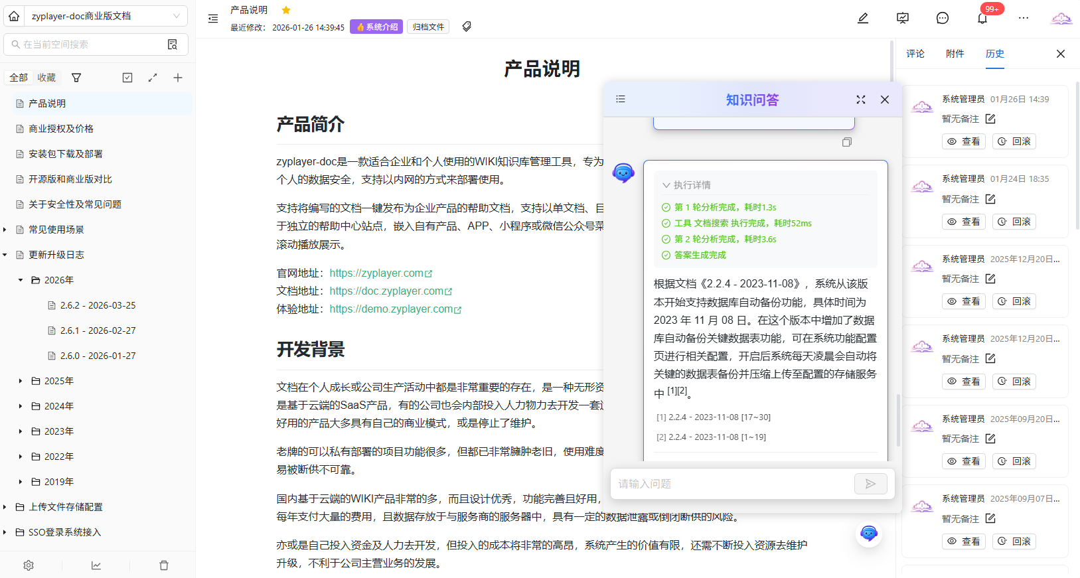Go to the home page icon
This screenshot has height=578, width=1080.
pyautogui.click(x=14, y=16)
